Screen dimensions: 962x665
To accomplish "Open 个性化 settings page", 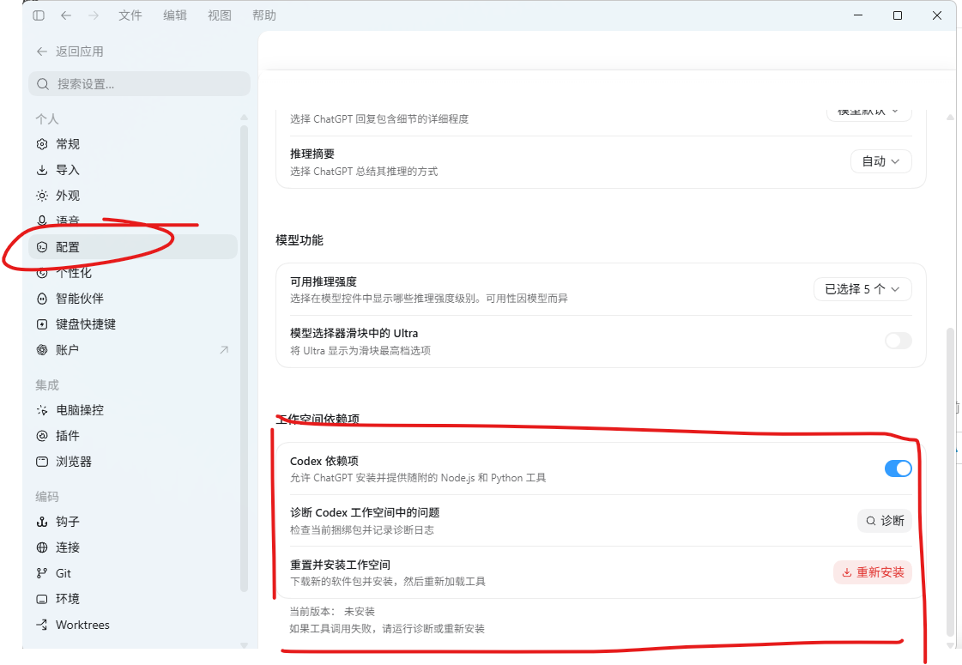I will click(x=132, y=273).
